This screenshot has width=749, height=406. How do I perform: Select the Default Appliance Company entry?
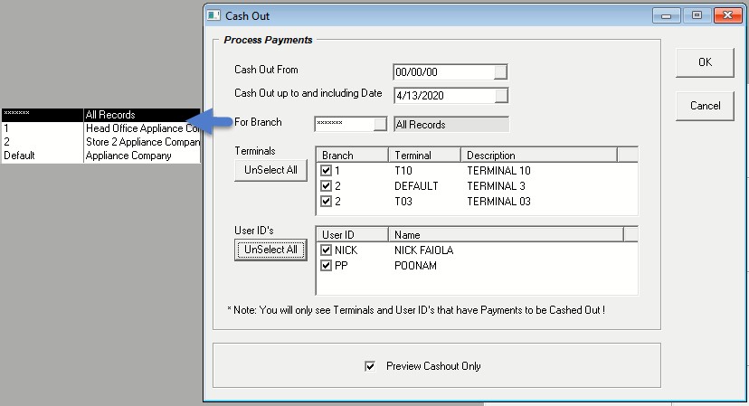pyautogui.click(x=100, y=156)
